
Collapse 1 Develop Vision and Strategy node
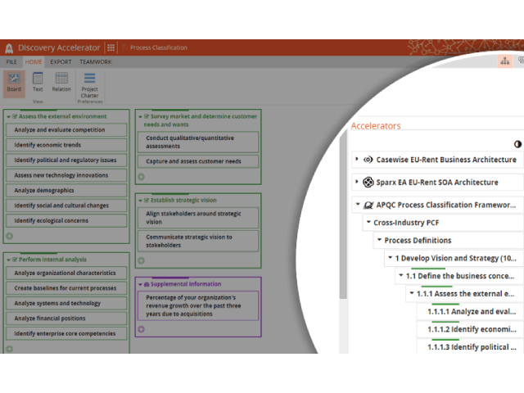point(390,257)
